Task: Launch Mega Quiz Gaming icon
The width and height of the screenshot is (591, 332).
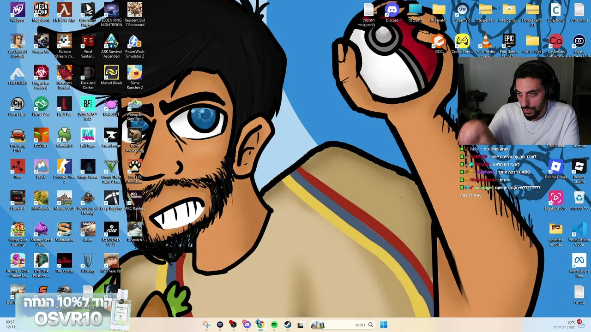Action: click(18, 234)
